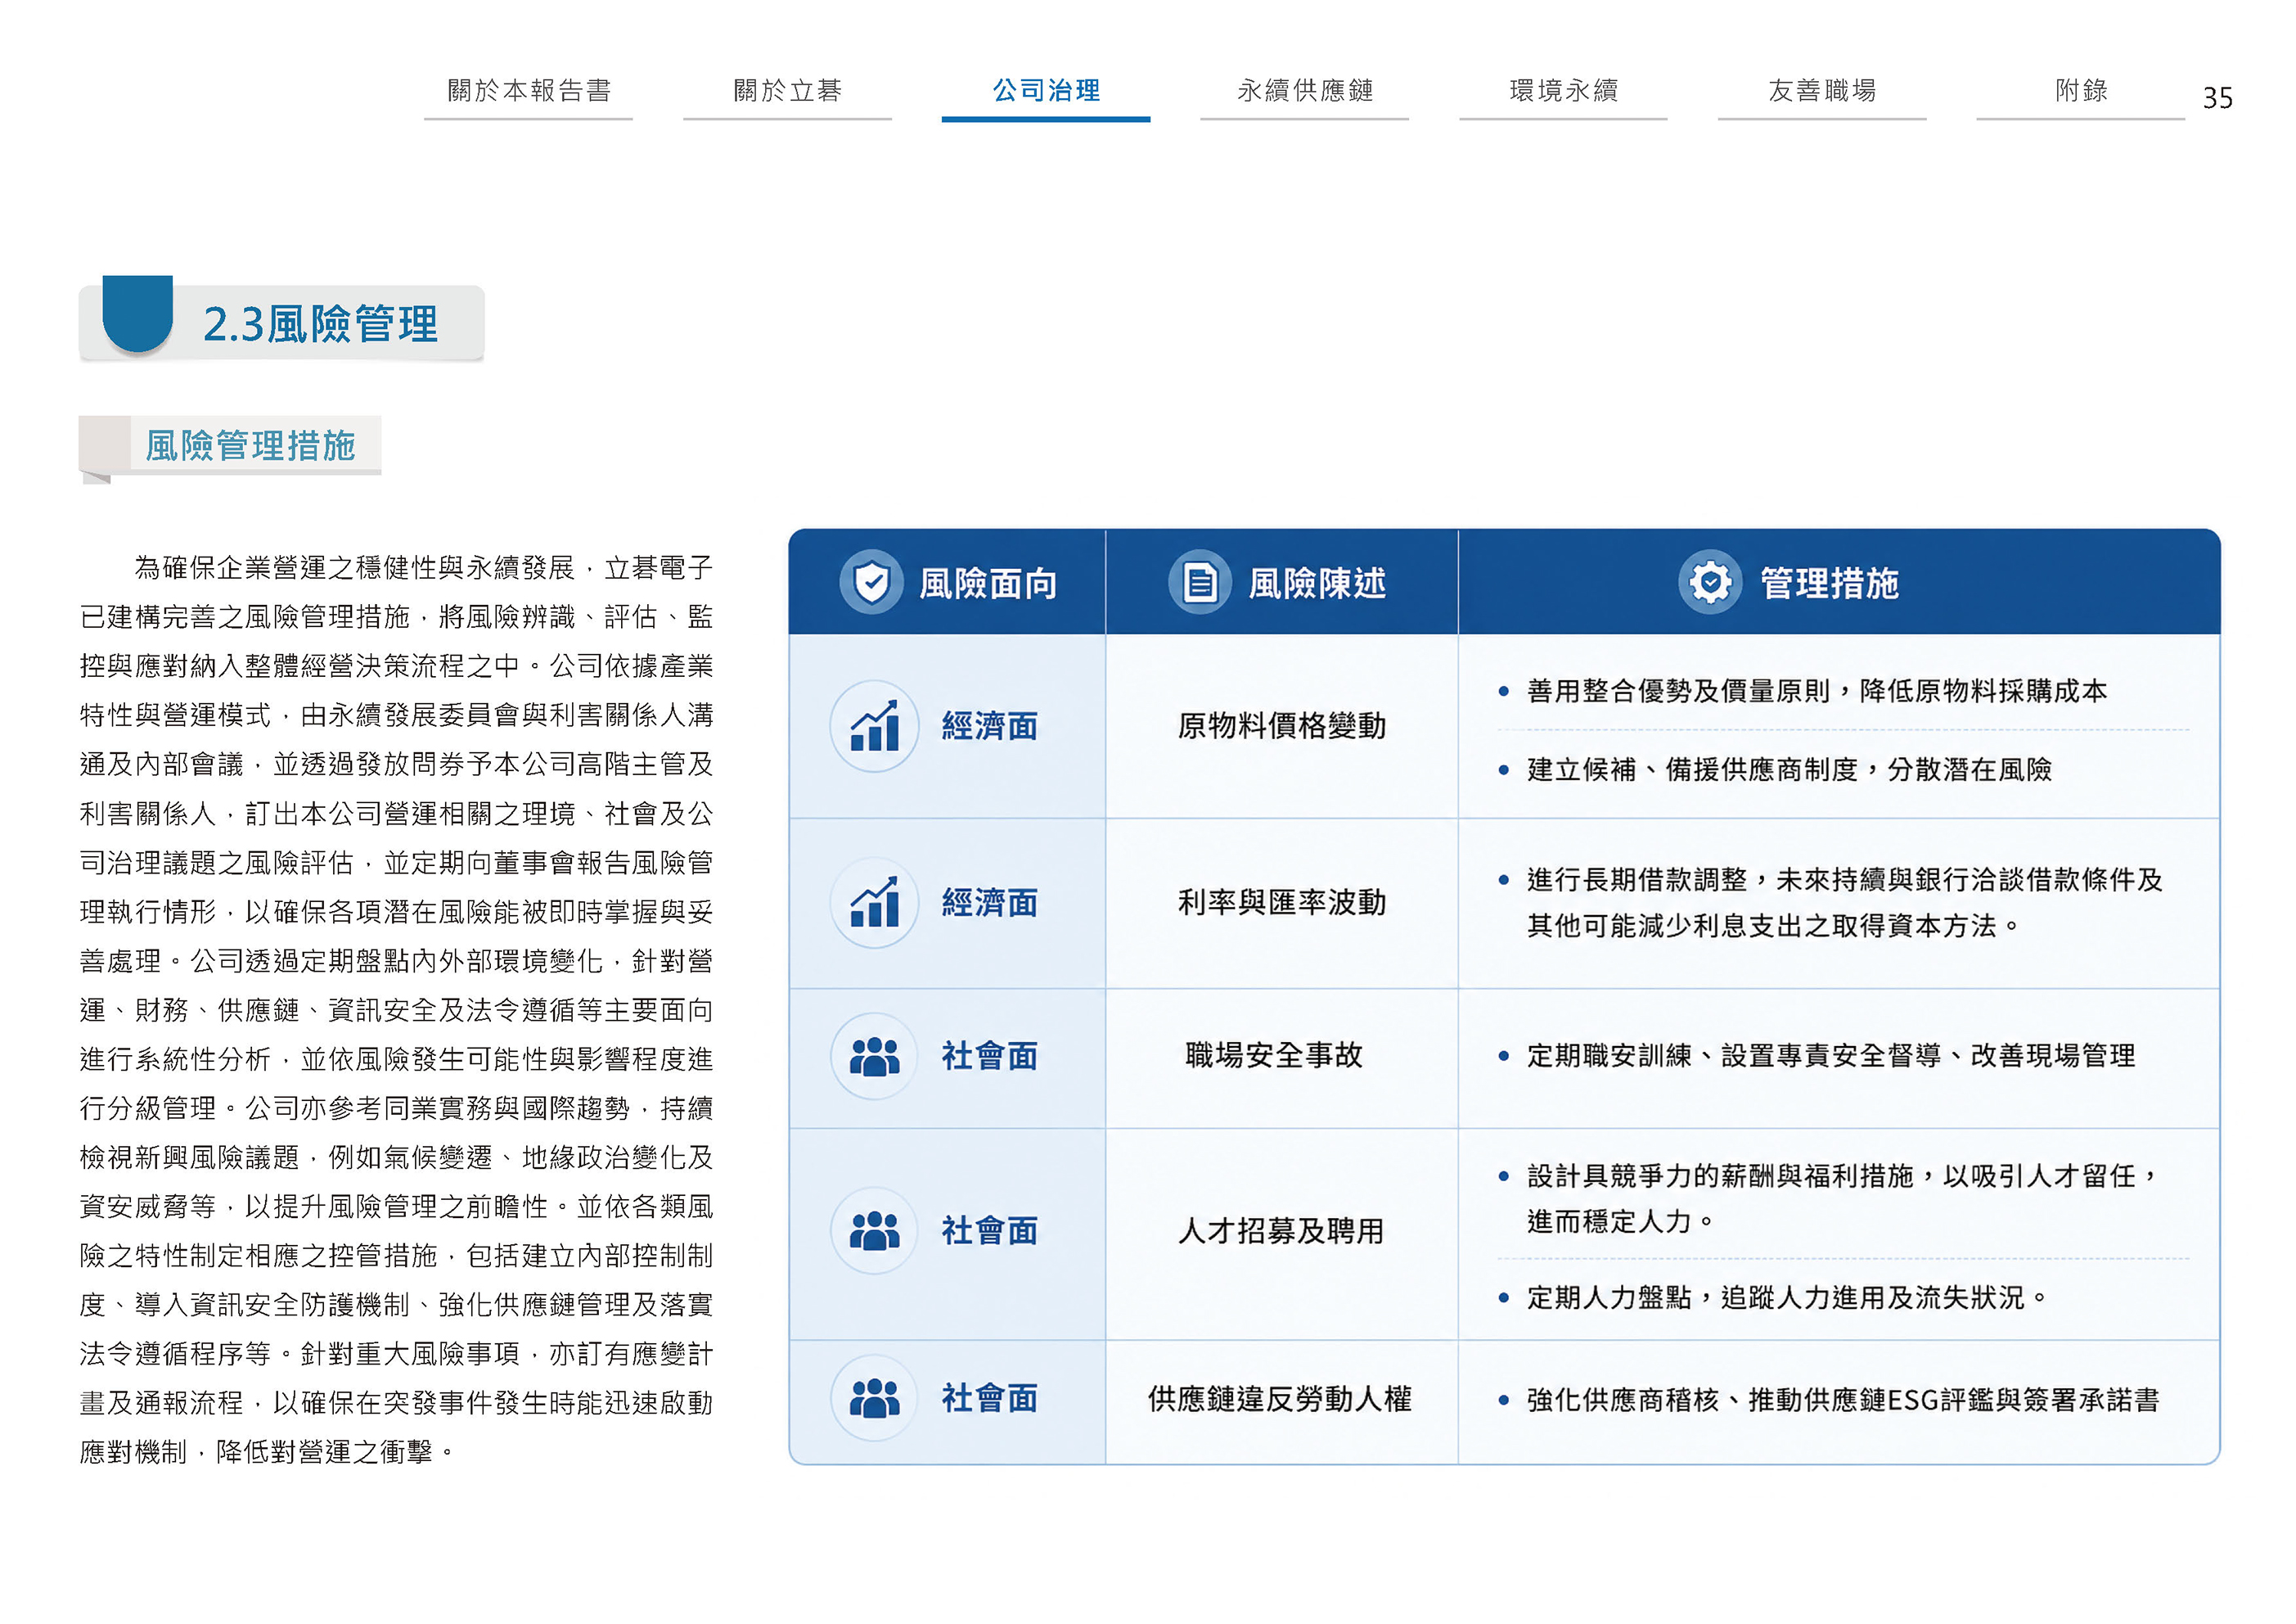Click the 職場安全事故 risk cell

coord(1274,1056)
